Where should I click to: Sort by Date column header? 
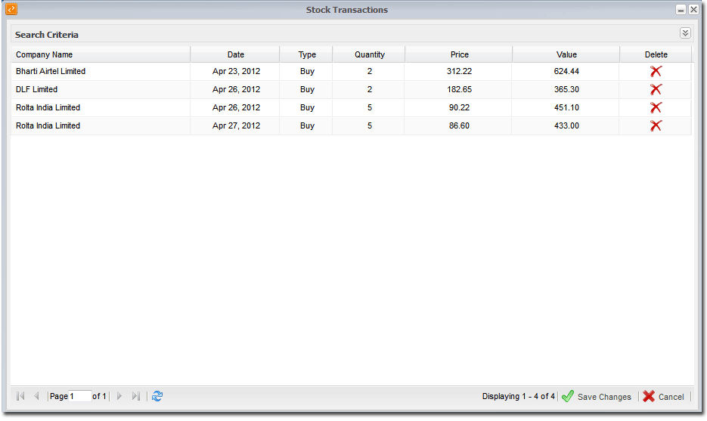[x=235, y=54]
